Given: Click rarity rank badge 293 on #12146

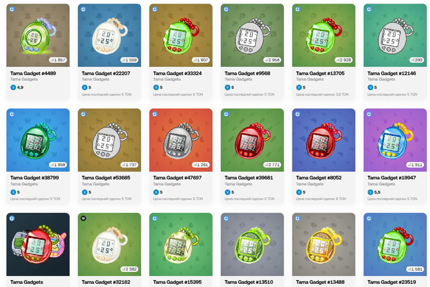Looking at the screenshot, I should (417, 60).
